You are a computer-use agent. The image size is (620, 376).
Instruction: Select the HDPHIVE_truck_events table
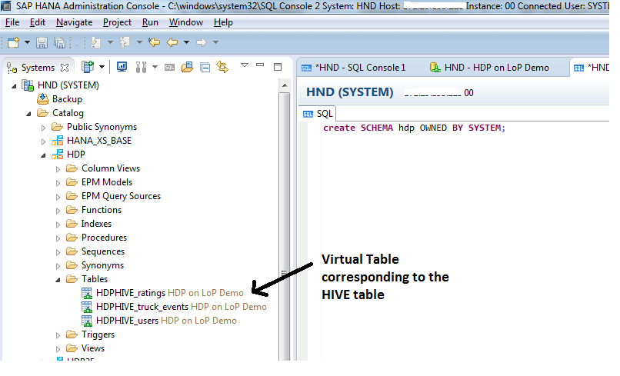click(142, 307)
